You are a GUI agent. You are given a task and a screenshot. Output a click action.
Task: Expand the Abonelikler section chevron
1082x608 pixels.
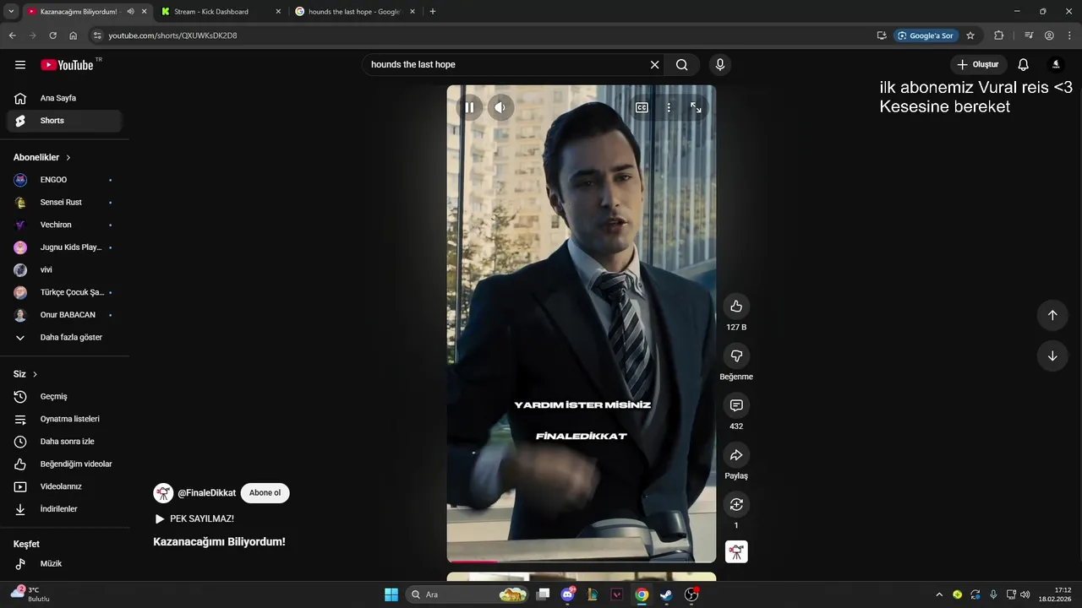[x=68, y=158]
